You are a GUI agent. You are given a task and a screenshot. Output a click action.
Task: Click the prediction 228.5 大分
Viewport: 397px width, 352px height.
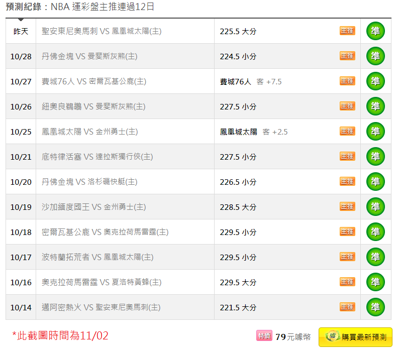point(238,207)
